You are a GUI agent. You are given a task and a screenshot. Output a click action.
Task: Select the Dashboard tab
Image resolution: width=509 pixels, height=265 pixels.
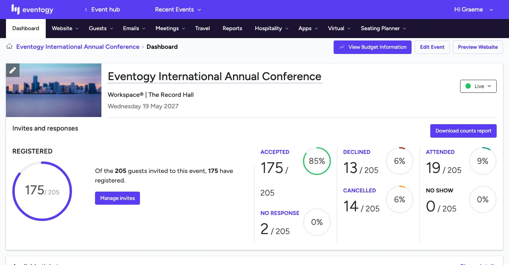click(26, 29)
